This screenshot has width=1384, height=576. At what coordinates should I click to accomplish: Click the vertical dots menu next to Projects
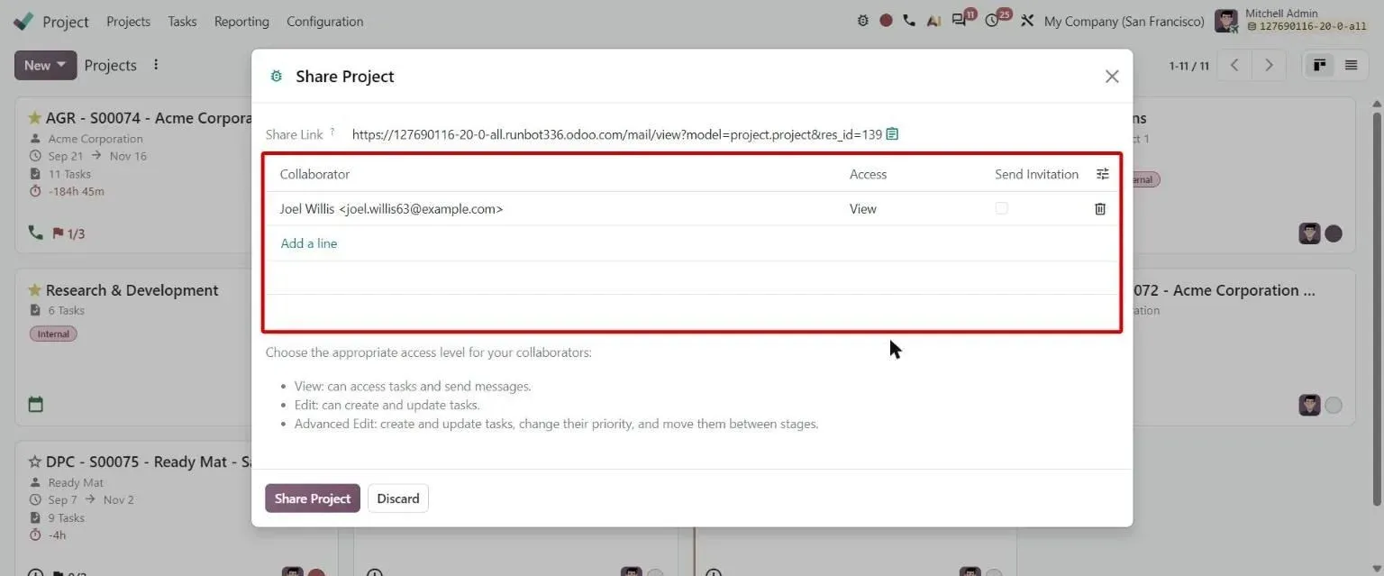(156, 65)
